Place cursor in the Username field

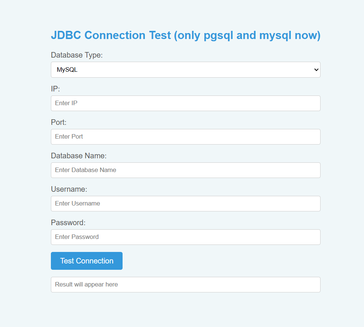(x=185, y=204)
